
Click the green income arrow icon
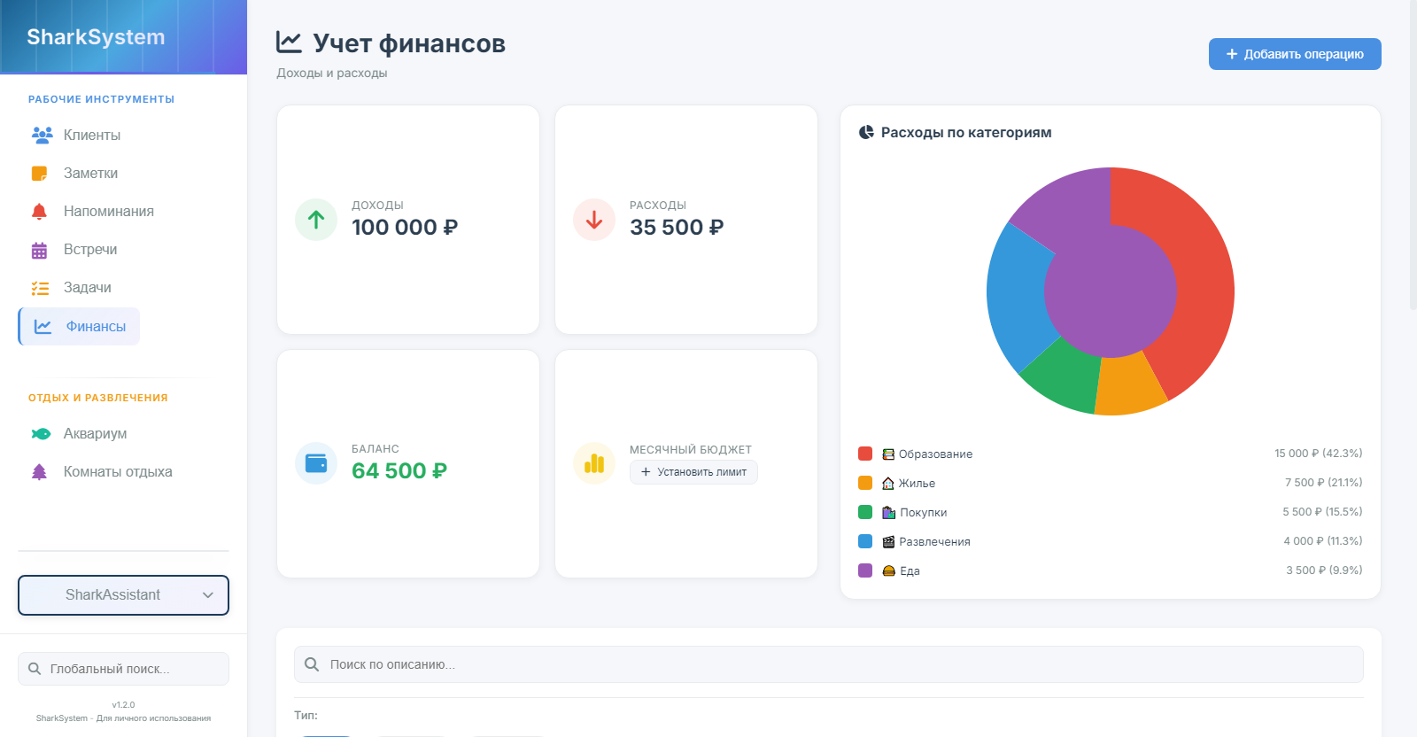pos(316,219)
